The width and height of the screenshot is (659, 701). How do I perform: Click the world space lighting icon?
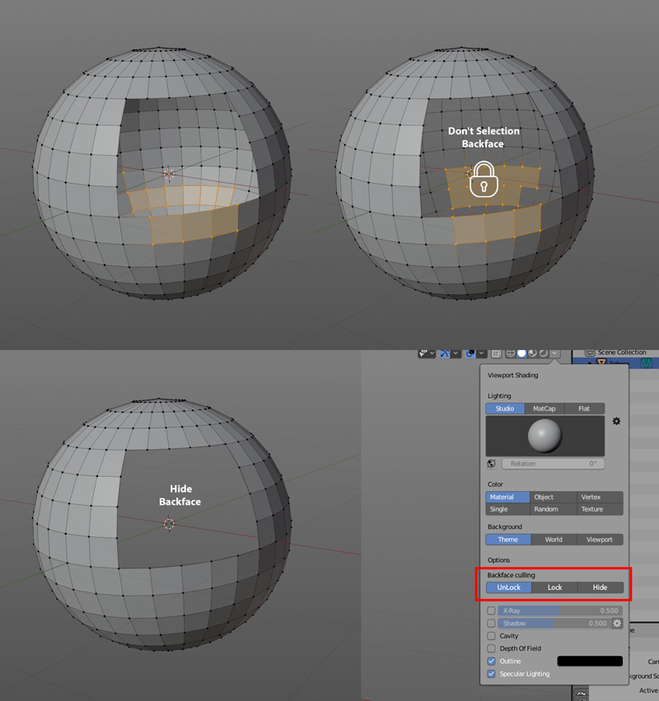[491, 464]
